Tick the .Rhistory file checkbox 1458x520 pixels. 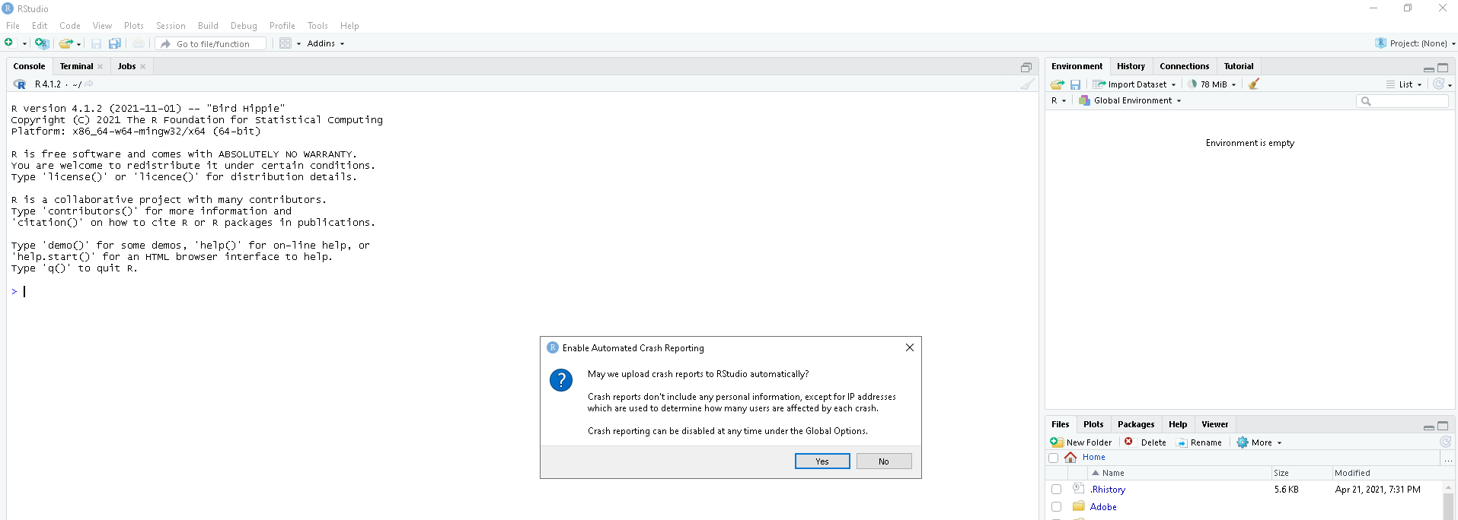(x=1056, y=490)
